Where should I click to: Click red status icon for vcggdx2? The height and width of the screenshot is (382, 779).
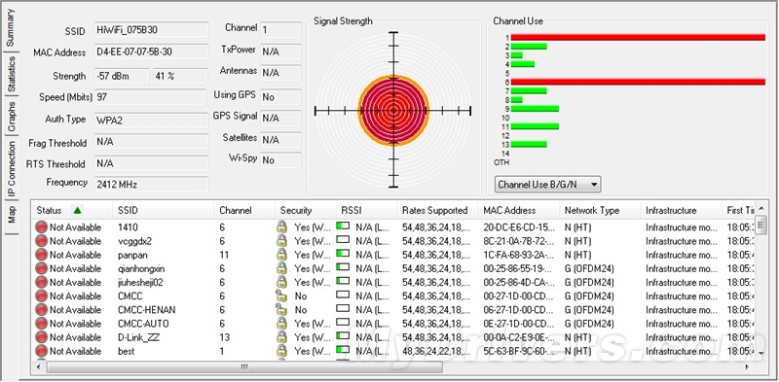tap(41, 241)
